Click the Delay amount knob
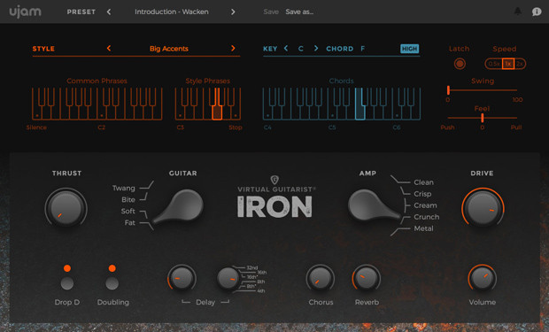 click(x=182, y=278)
